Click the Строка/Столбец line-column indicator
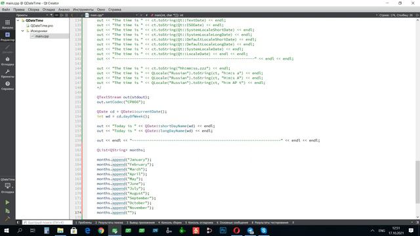 (x=396, y=15)
